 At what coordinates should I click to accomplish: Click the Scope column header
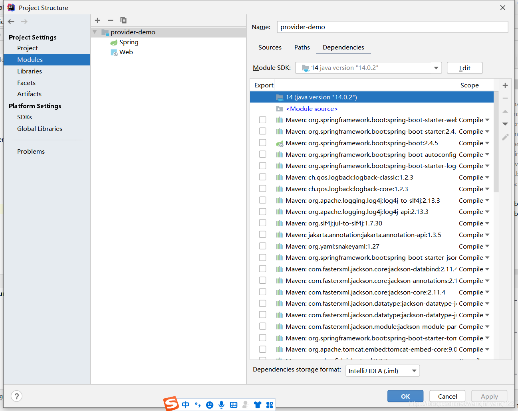point(470,85)
